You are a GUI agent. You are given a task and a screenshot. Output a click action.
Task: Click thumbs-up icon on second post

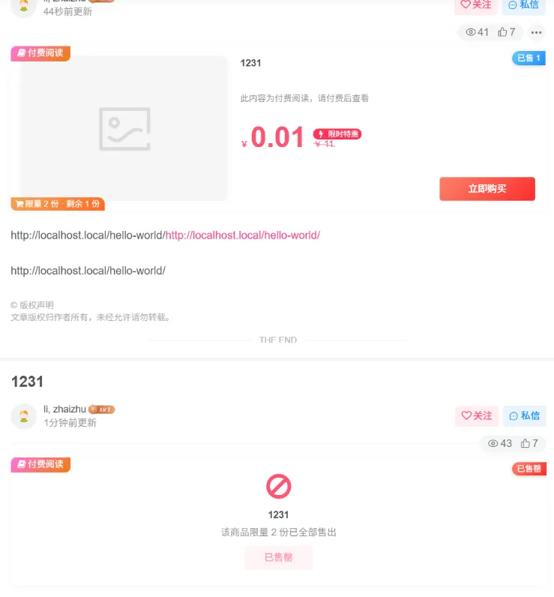[x=525, y=443]
